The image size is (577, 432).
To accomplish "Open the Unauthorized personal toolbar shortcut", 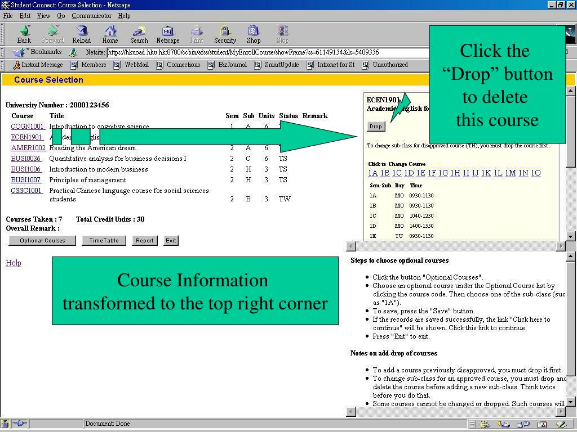I will 385,65.
